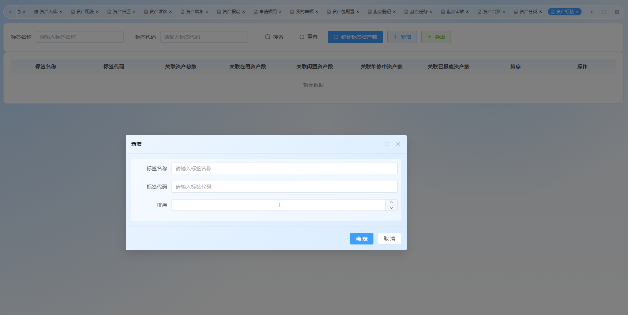Screen dimensions: 628x315
Task: Close the 我的申领 tab
Action: click(317, 12)
